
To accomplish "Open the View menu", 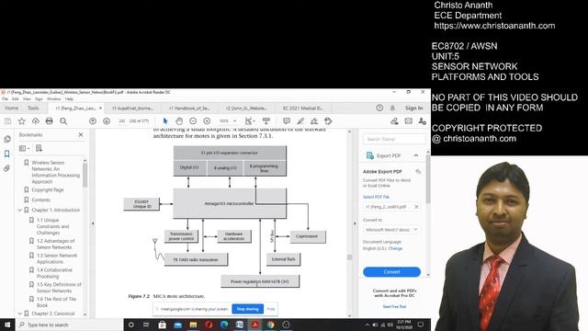I will (x=27, y=98).
